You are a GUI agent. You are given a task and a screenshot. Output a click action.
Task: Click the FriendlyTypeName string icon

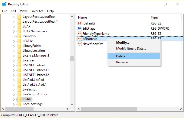(x=79, y=33)
